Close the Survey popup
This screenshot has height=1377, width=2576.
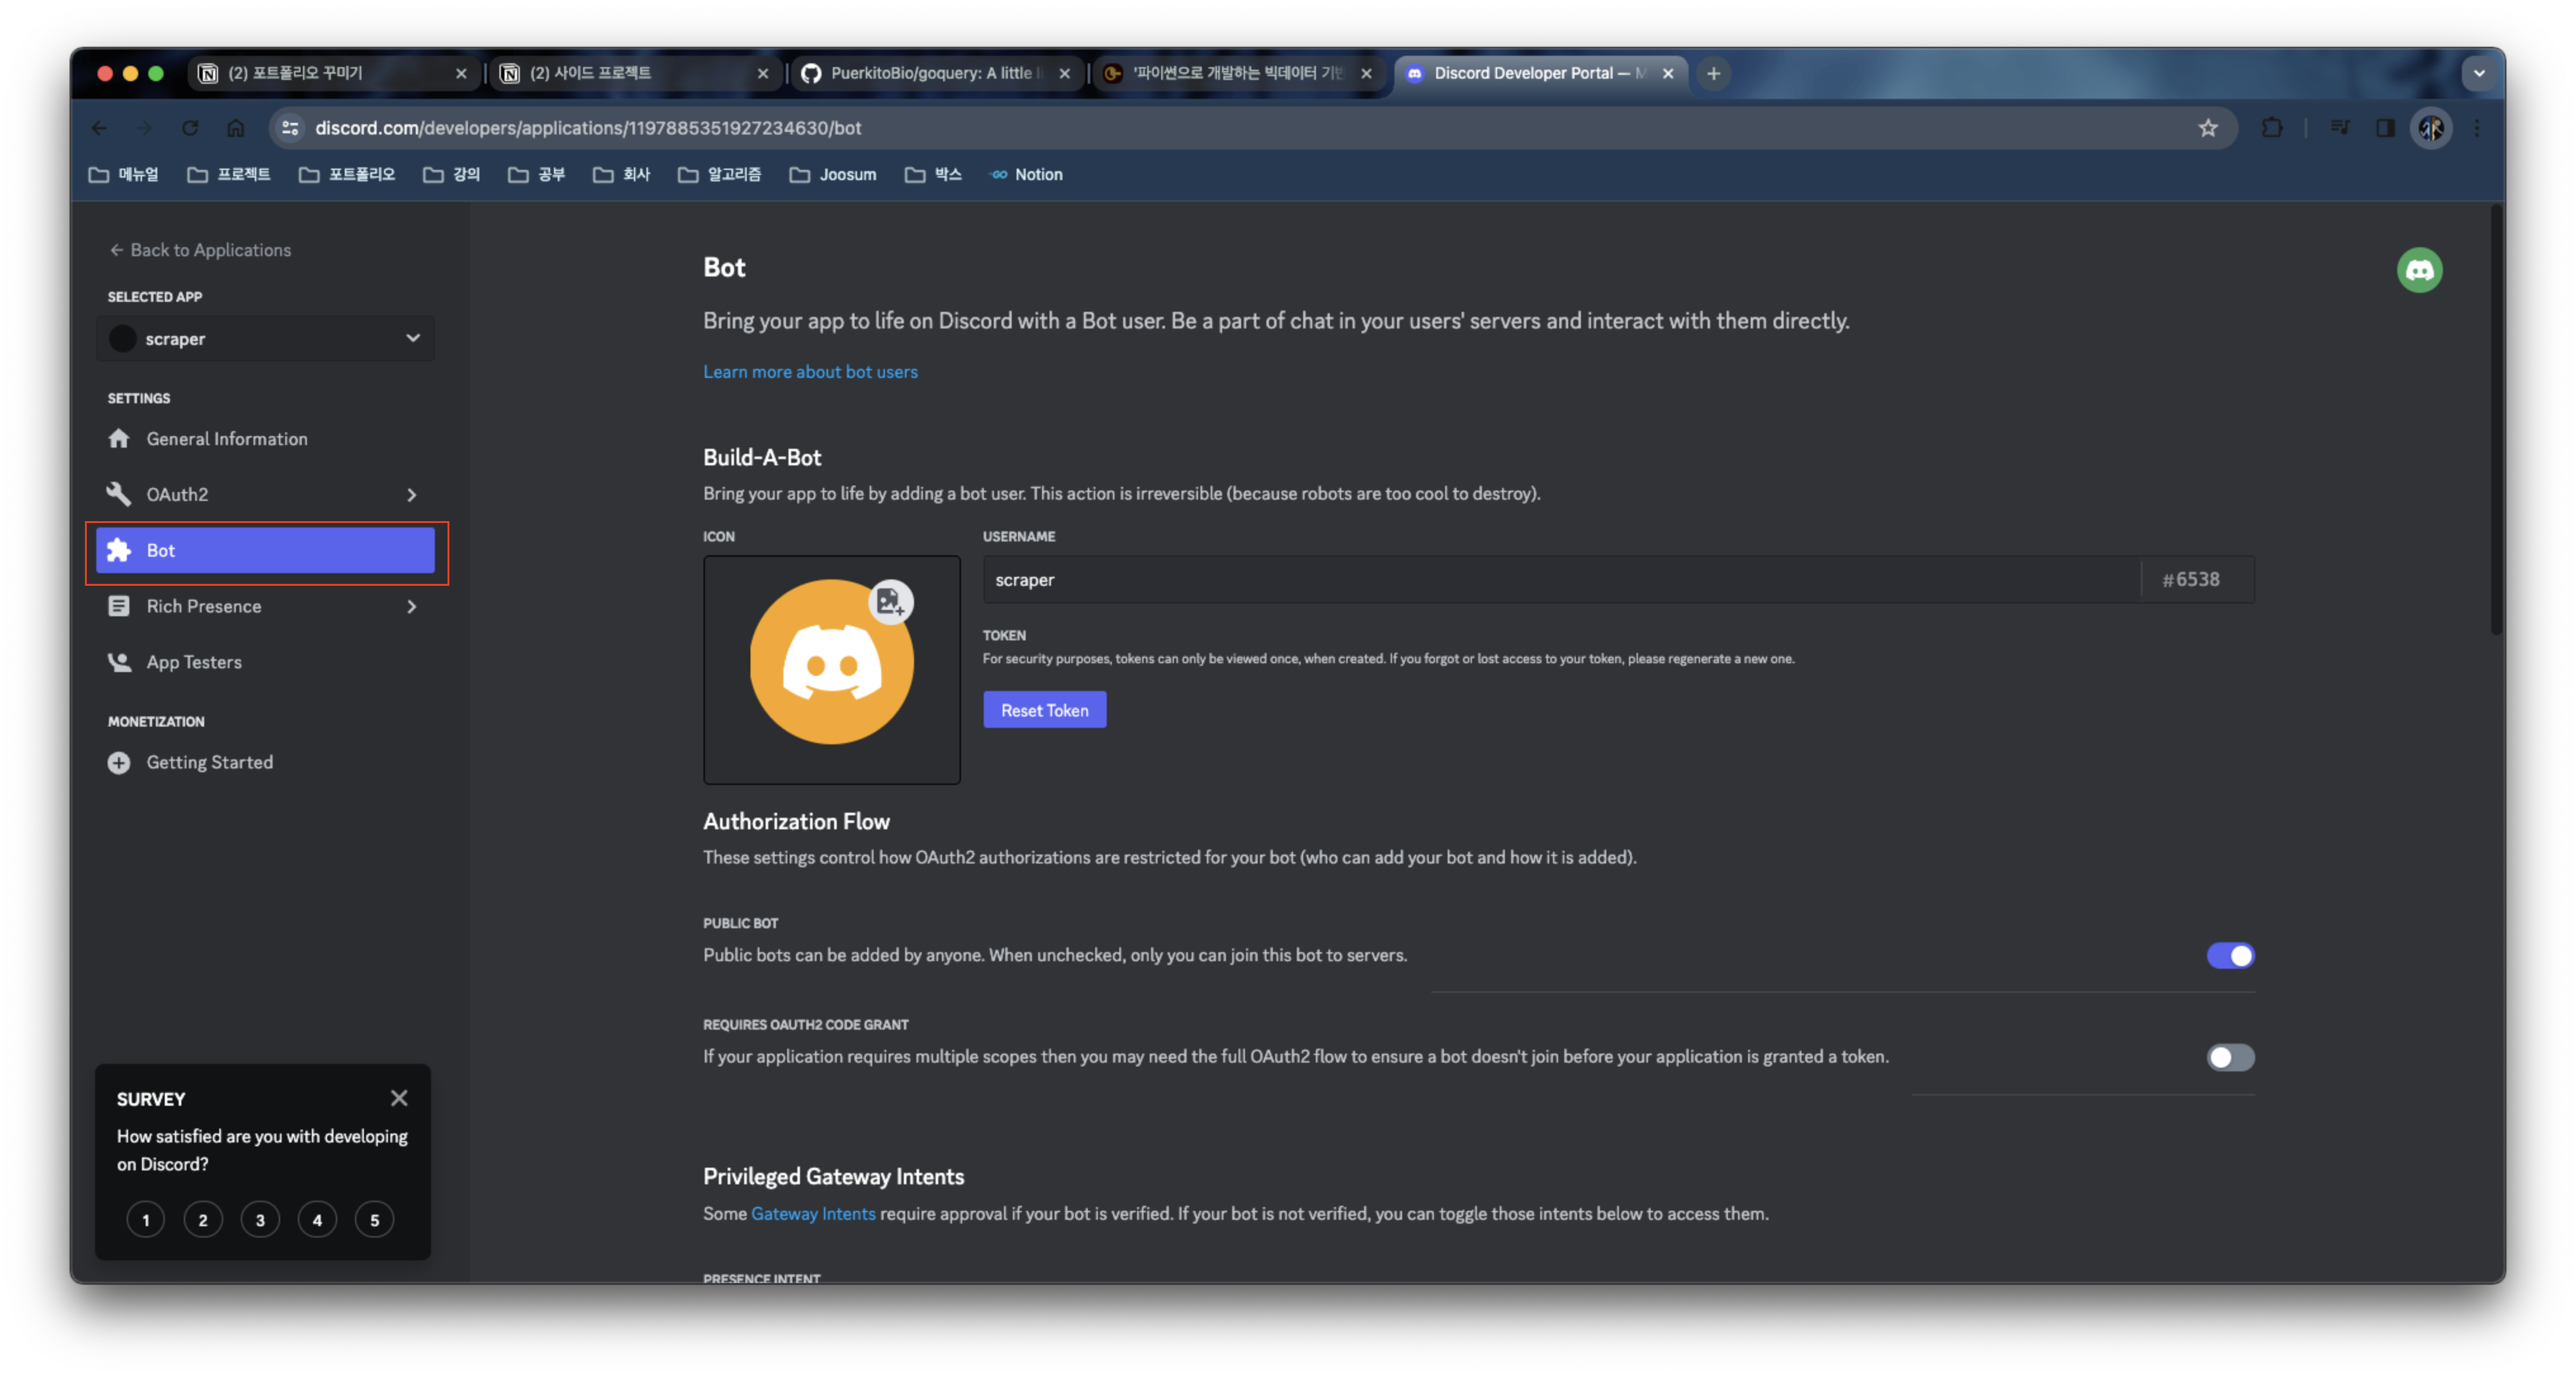point(399,1098)
